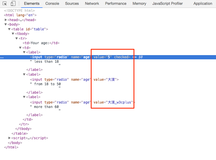Collapse the table id="table" node
The image size is (216, 160).
pyautogui.click(x=9, y=29)
